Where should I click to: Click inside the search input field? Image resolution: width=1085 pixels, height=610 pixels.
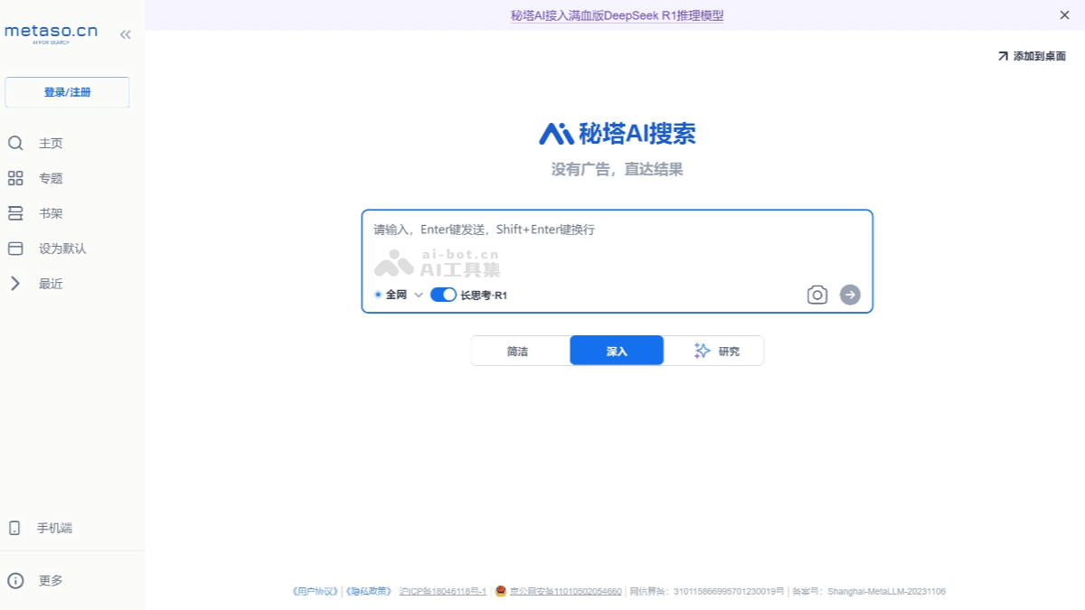click(618, 244)
